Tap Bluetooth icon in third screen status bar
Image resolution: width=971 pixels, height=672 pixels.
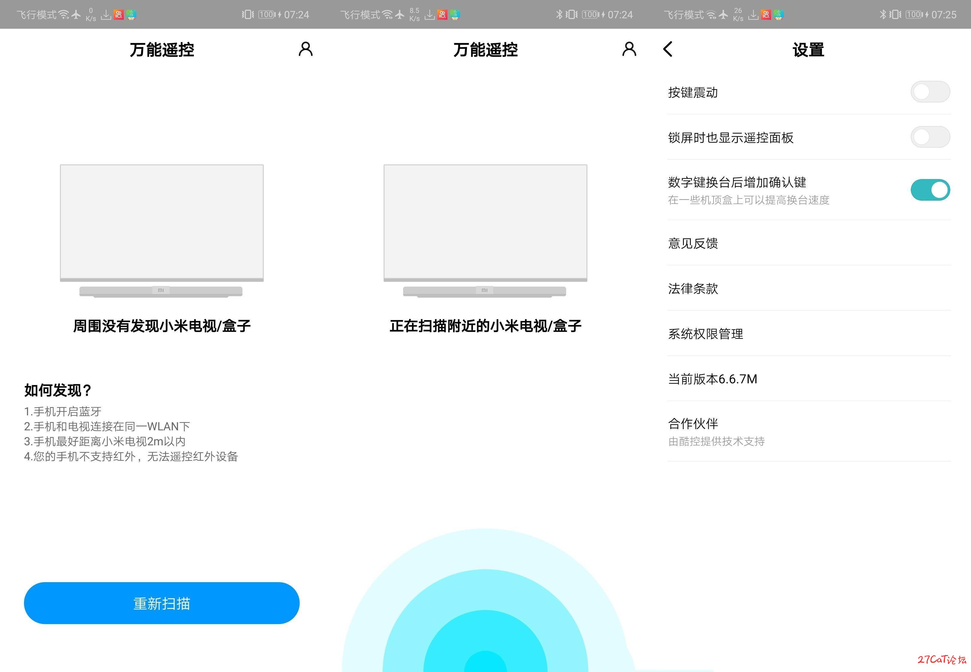click(x=883, y=14)
